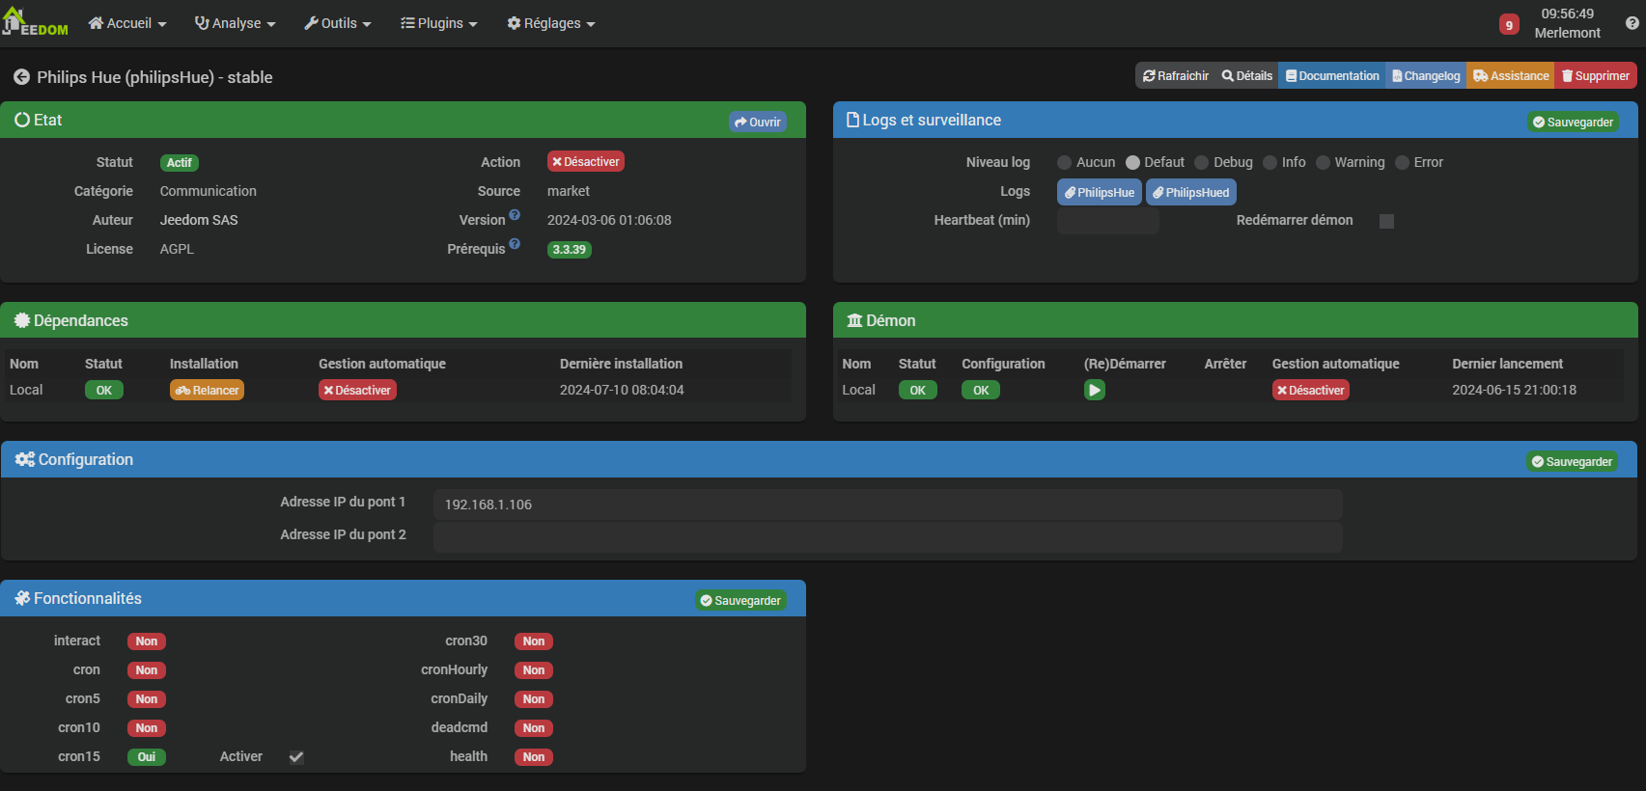Click the Non badge next to cronDaily
1646x791 pixels.
tap(534, 699)
